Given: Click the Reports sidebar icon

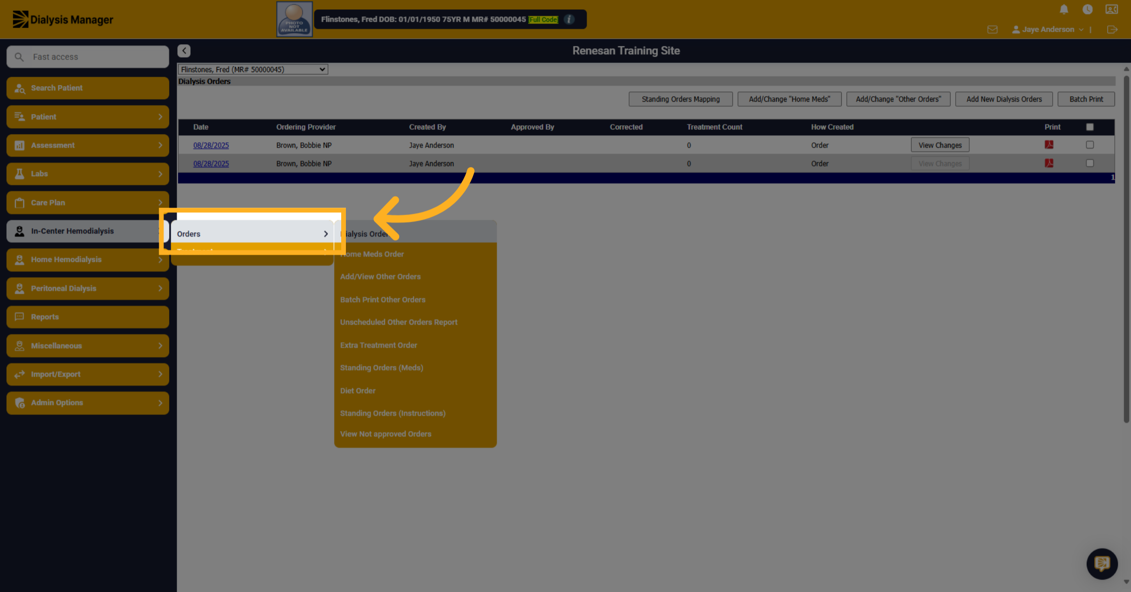Looking at the screenshot, I should click(19, 316).
